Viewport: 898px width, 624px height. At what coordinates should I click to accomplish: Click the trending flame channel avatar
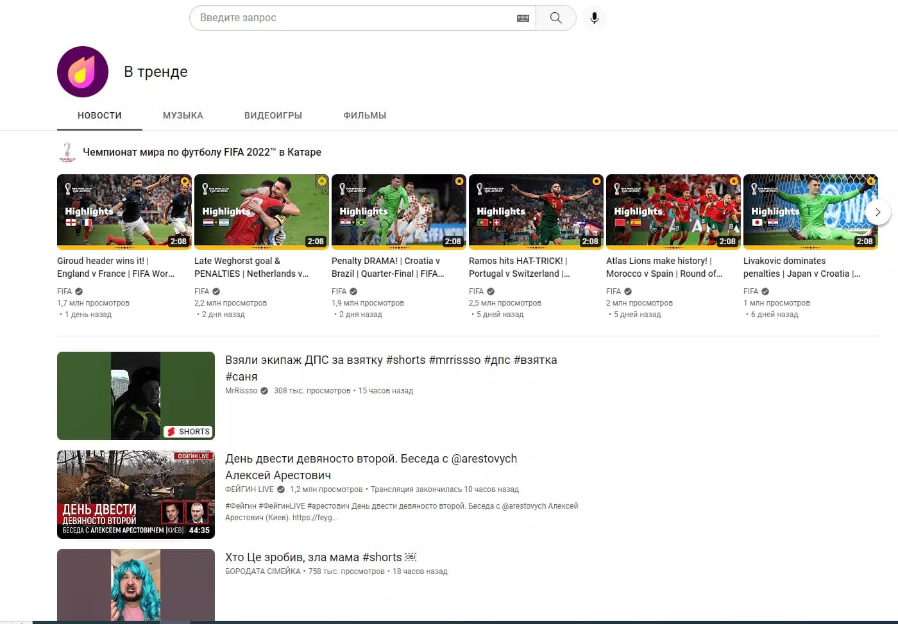(x=83, y=72)
